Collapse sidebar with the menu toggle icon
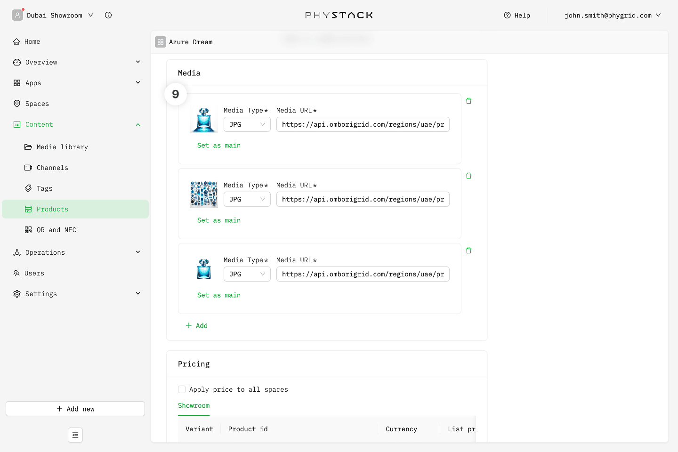 pos(75,435)
